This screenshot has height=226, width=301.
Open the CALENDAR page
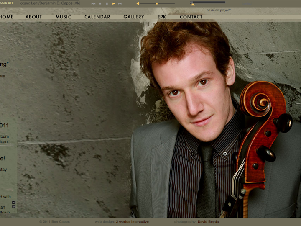(x=97, y=17)
